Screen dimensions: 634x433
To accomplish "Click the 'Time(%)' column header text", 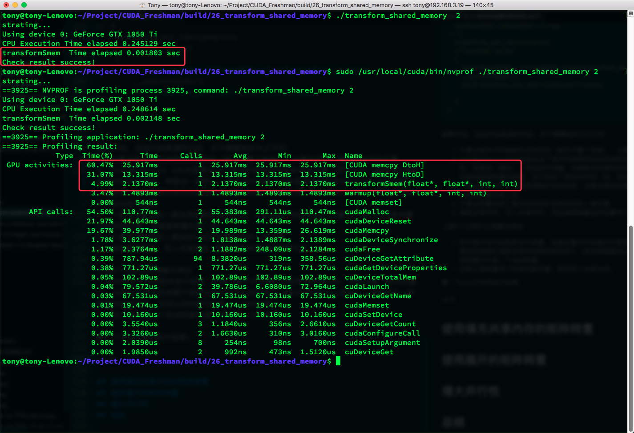I will [x=97, y=156].
